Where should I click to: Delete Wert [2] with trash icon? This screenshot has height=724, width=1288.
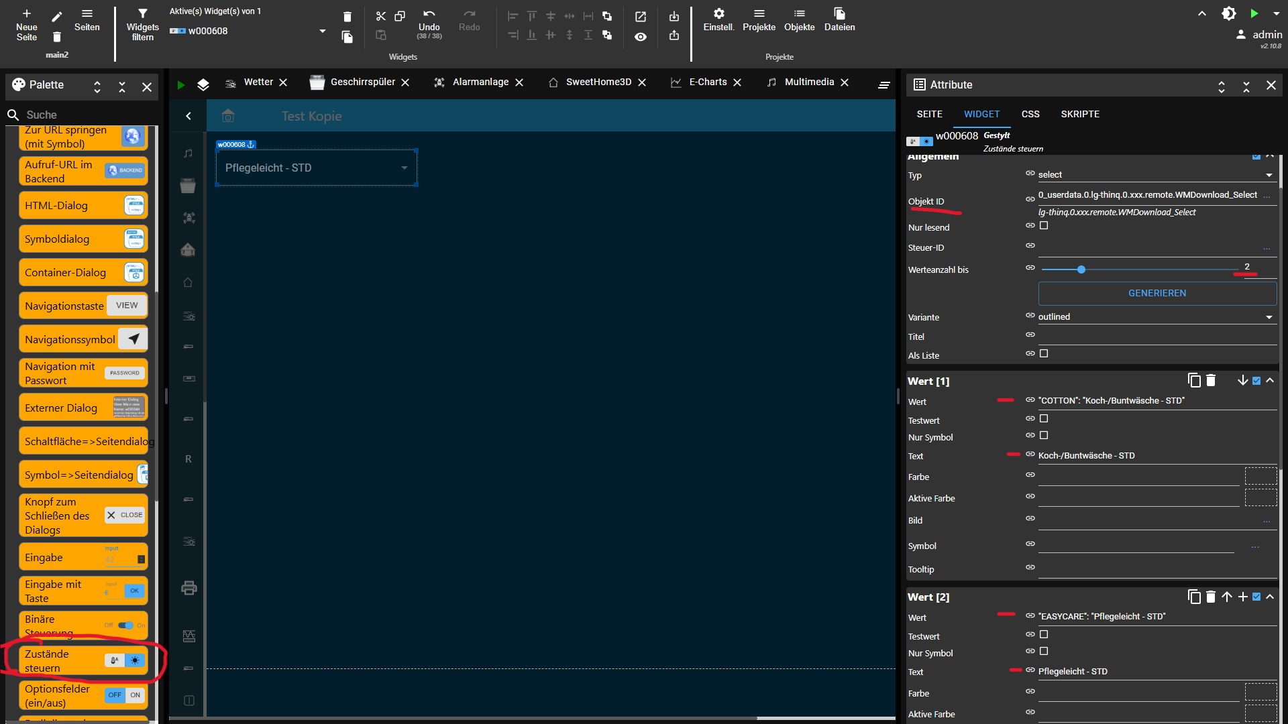click(1211, 597)
